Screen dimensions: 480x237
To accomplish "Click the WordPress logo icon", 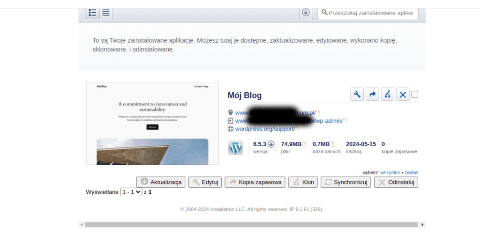I will click(235, 148).
